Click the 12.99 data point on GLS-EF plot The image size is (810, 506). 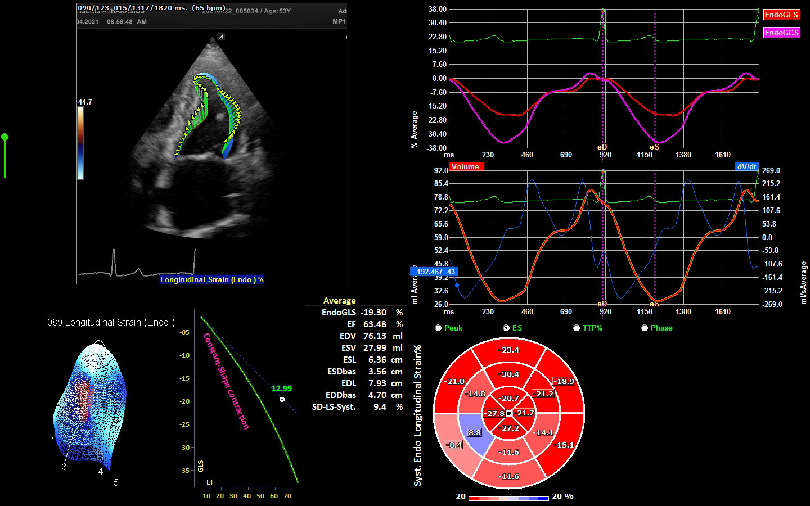tap(282, 399)
